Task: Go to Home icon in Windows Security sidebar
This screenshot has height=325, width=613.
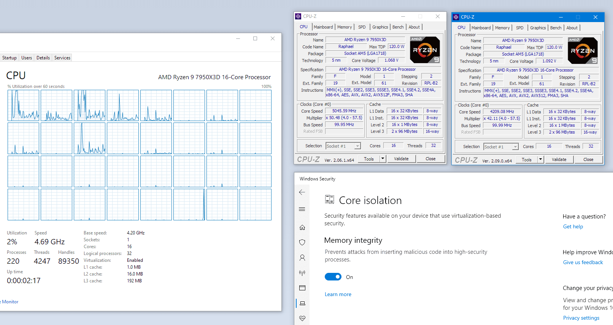Action: [x=302, y=227]
